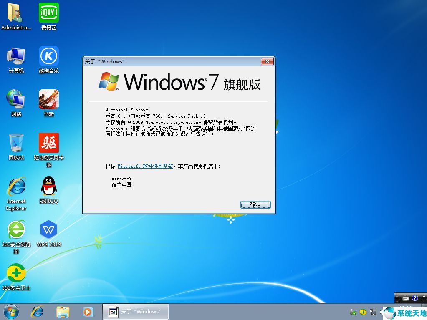Open the Microsoft 软件许可条款 link
427x320 pixels.
(145, 166)
